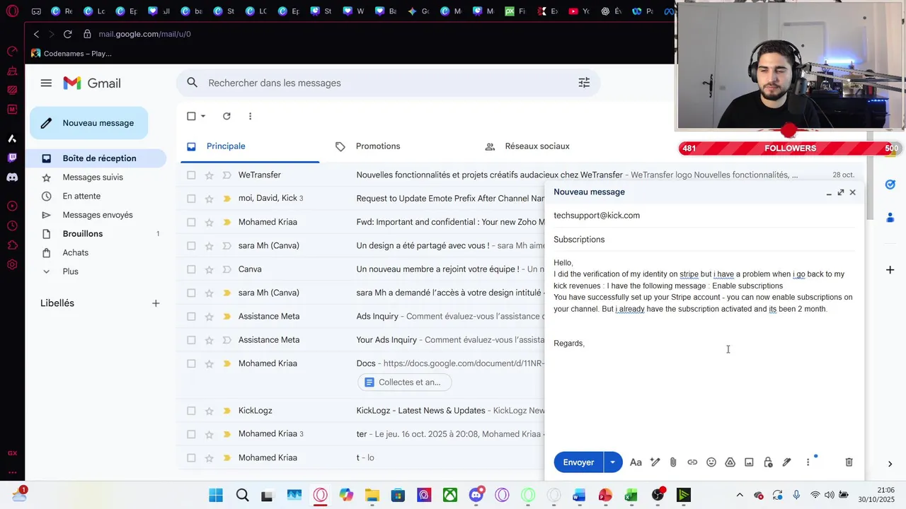Insert files using Google Drive icon
The image size is (906, 509).
(x=730, y=462)
